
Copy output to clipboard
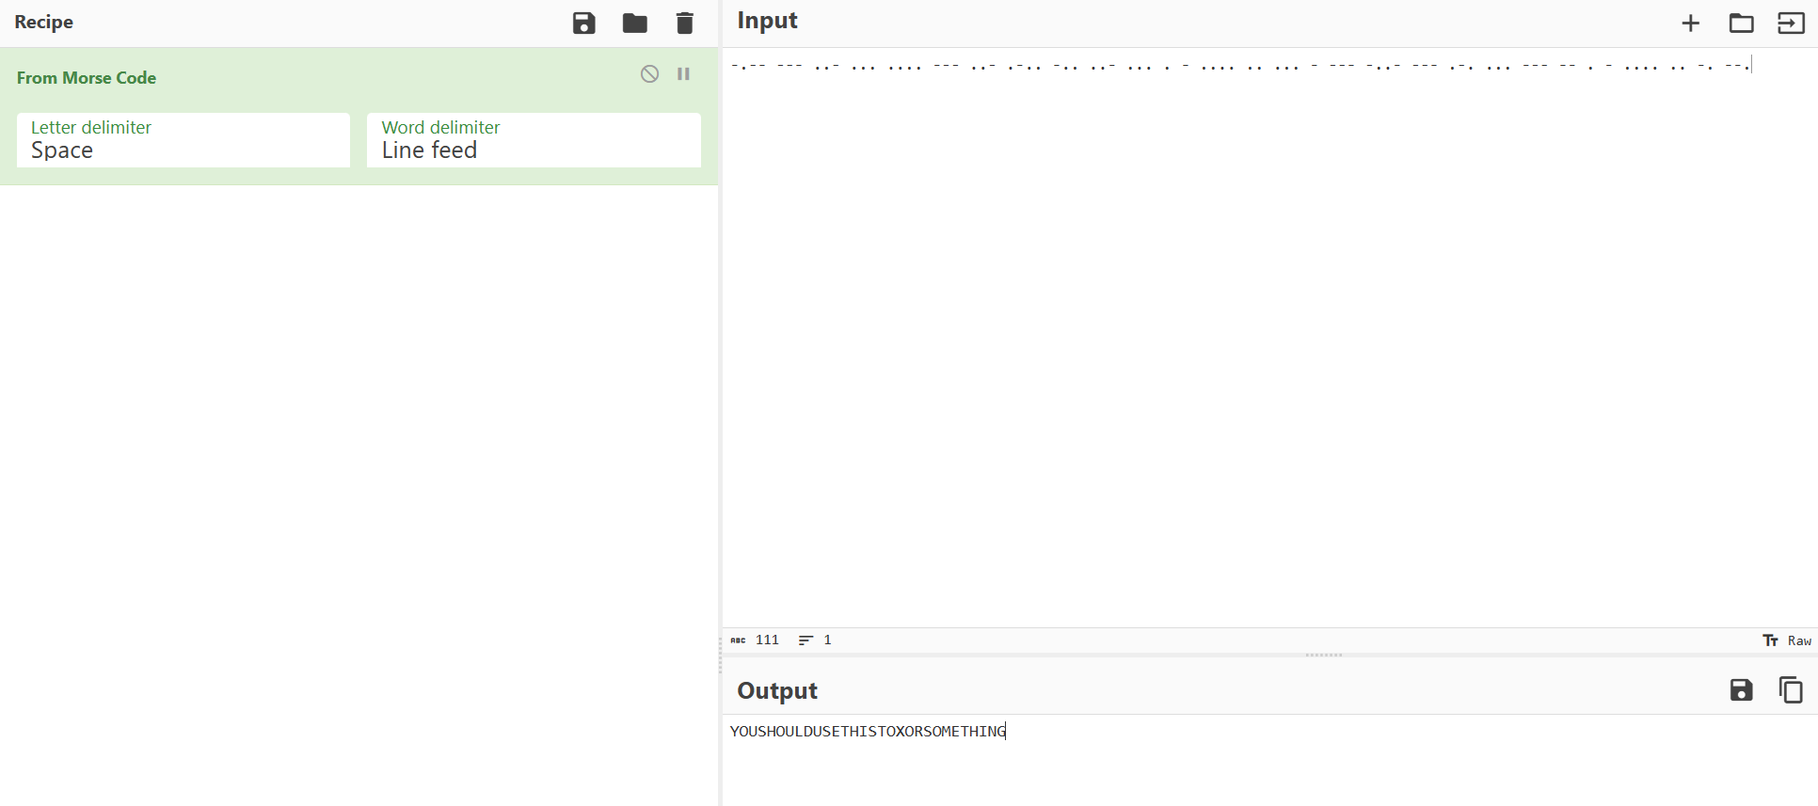(x=1791, y=690)
